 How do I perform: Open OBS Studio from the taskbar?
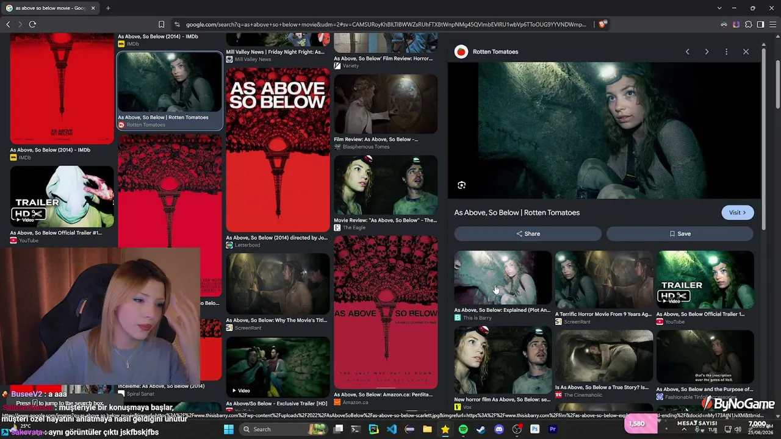517,429
